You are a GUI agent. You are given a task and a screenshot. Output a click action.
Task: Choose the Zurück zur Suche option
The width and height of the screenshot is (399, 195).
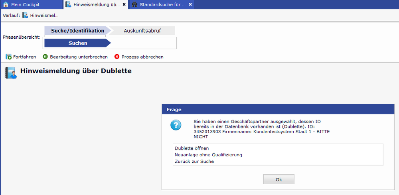click(x=194, y=161)
